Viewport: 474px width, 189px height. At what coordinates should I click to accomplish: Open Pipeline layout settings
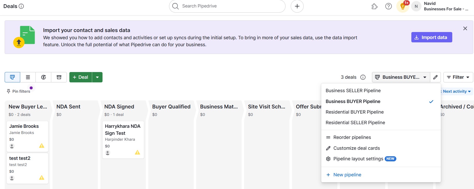[358, 159]
